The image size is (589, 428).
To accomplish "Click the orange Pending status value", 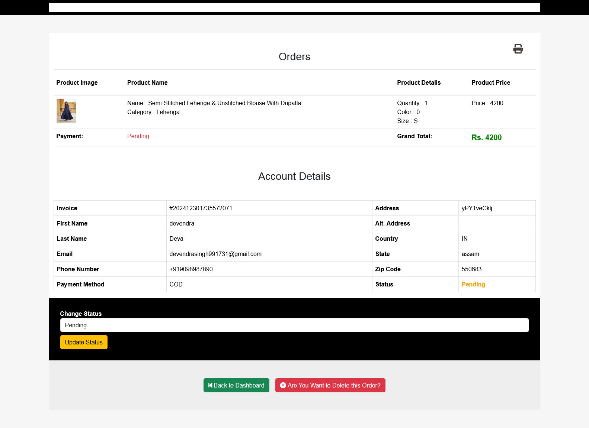I will [473, 284].
